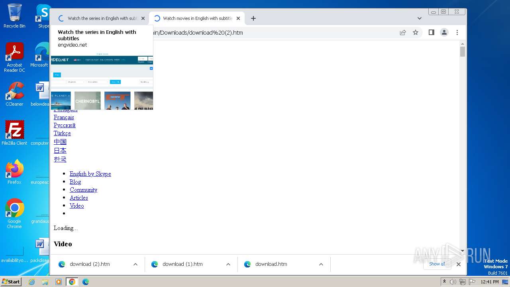Click Show all downloads button
This screenshot has width=510, height=287.
437,264
